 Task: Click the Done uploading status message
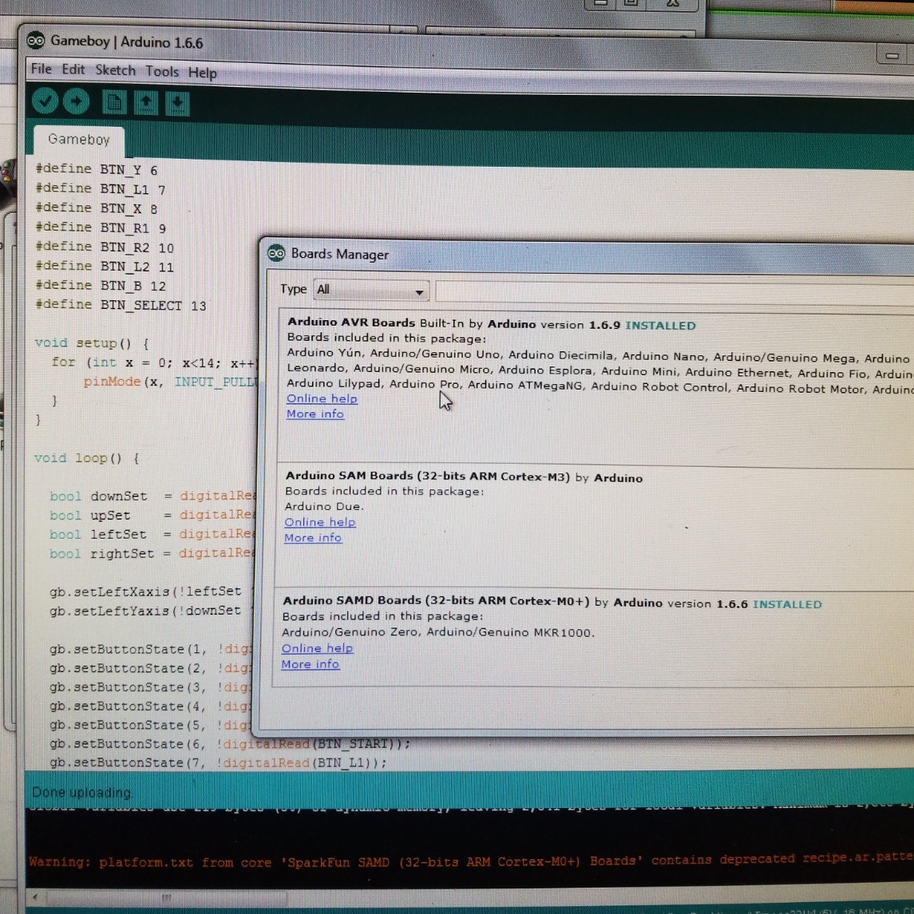click(82, 793)
